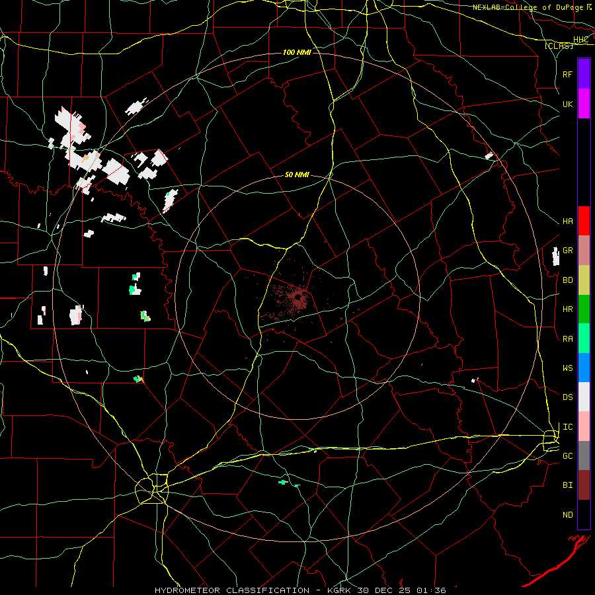Click the HR legend label

567,309
